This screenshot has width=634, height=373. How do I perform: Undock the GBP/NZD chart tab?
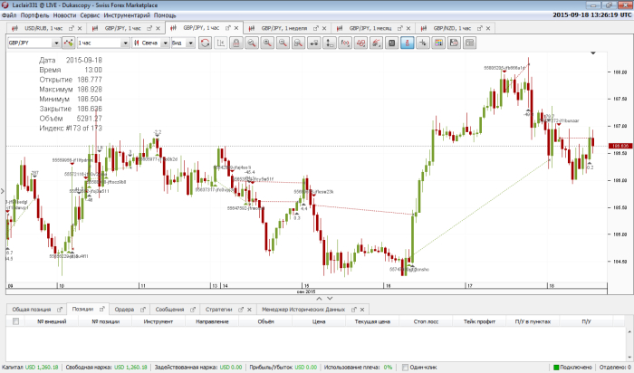point(479,28)
